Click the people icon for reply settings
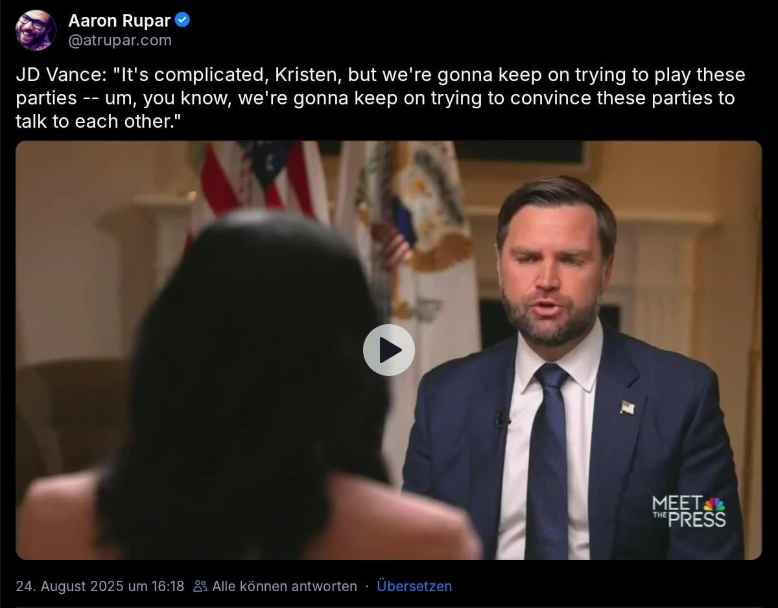Viewport: 778px width, 608px height. click(x=200, y=586)
